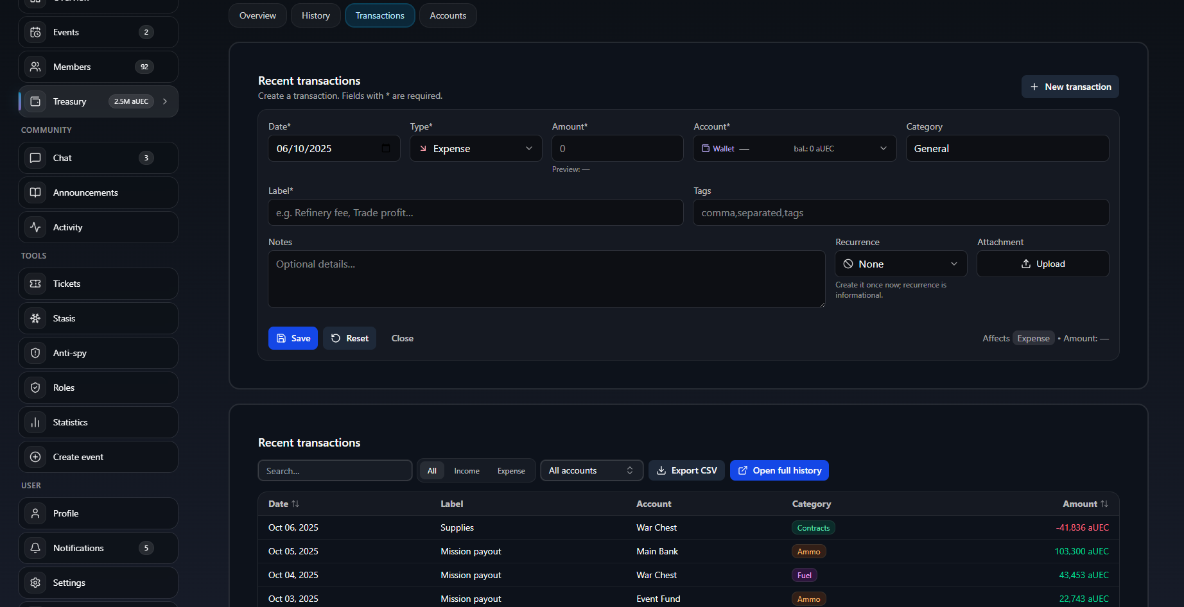The image size is (1184, 607).
Task: Click Open full history button
Action: point(779,470)
